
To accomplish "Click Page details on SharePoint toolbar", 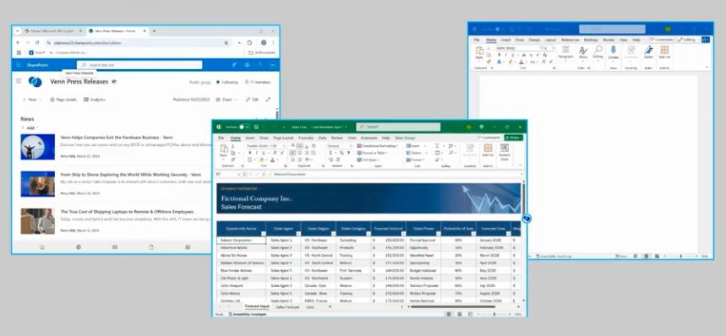I will coord(63,100).
